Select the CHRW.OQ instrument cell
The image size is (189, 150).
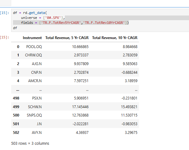coord(34,55)
